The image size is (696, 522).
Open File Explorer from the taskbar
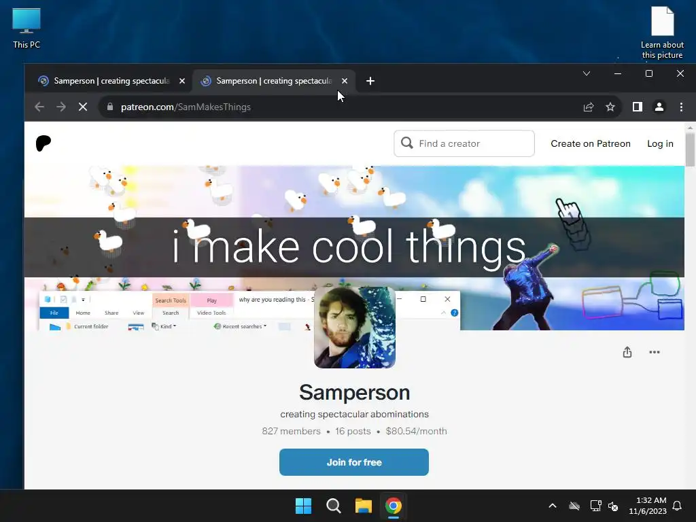pyautogui.click(x=363, y=506)
